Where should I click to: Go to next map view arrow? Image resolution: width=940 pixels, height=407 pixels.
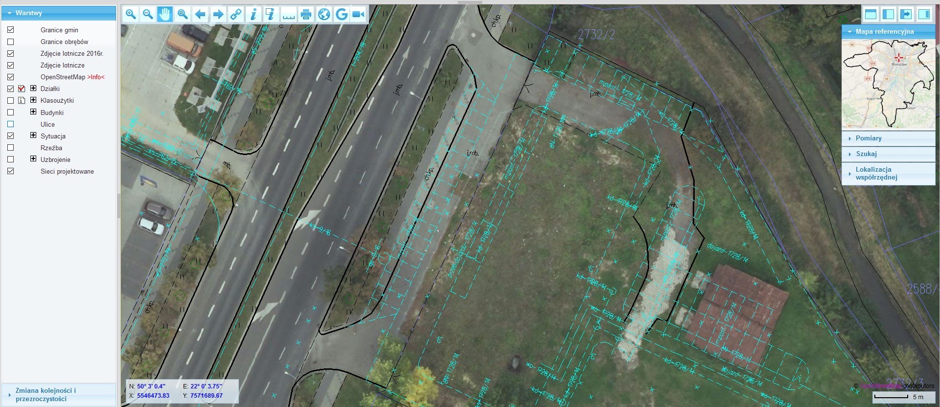point(218,14)
